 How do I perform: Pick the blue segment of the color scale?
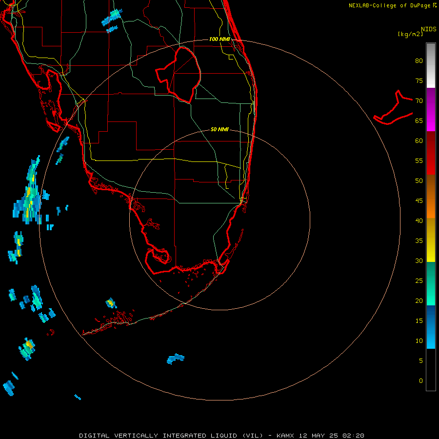tap(431, 327)
